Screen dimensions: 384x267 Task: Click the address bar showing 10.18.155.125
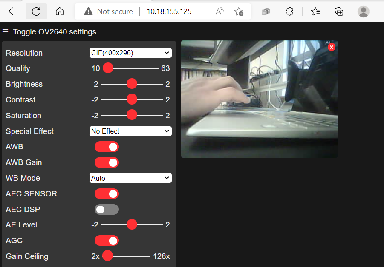click(x=169, y=11)
